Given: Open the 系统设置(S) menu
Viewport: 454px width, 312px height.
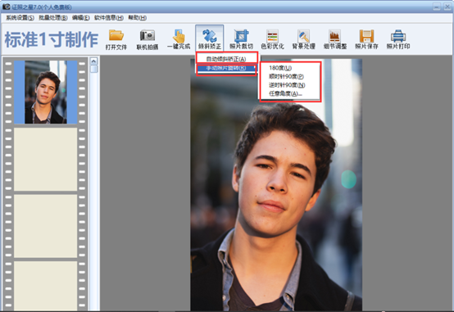Looking at the screenshot, I should 20,18.
